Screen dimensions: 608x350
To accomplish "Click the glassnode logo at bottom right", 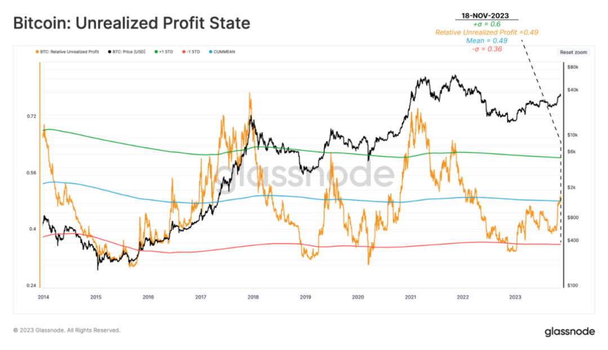I will tap(570, 332).
